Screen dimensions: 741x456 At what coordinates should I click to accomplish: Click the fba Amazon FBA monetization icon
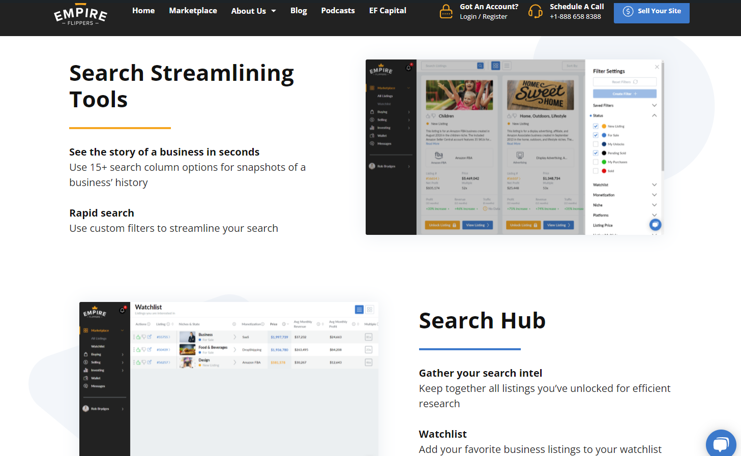pyautogui.click(x=438, y=155)
